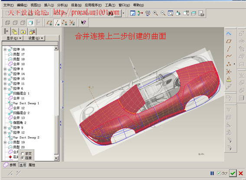Click the zoom in magnifier icon

coord(155,13)
